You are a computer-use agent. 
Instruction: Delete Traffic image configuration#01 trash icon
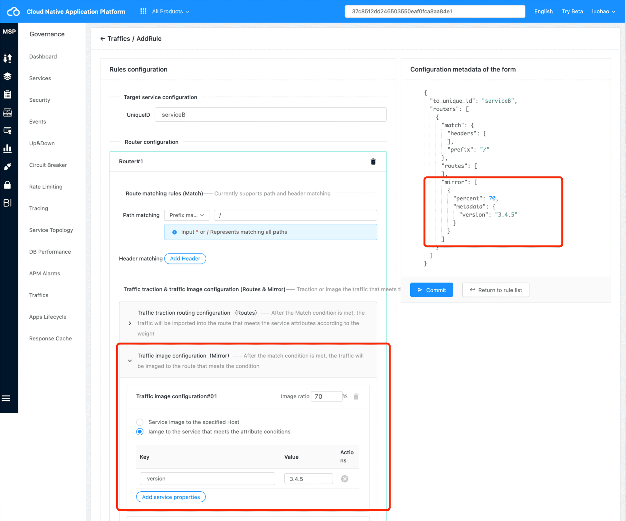[x=356, y=396]
